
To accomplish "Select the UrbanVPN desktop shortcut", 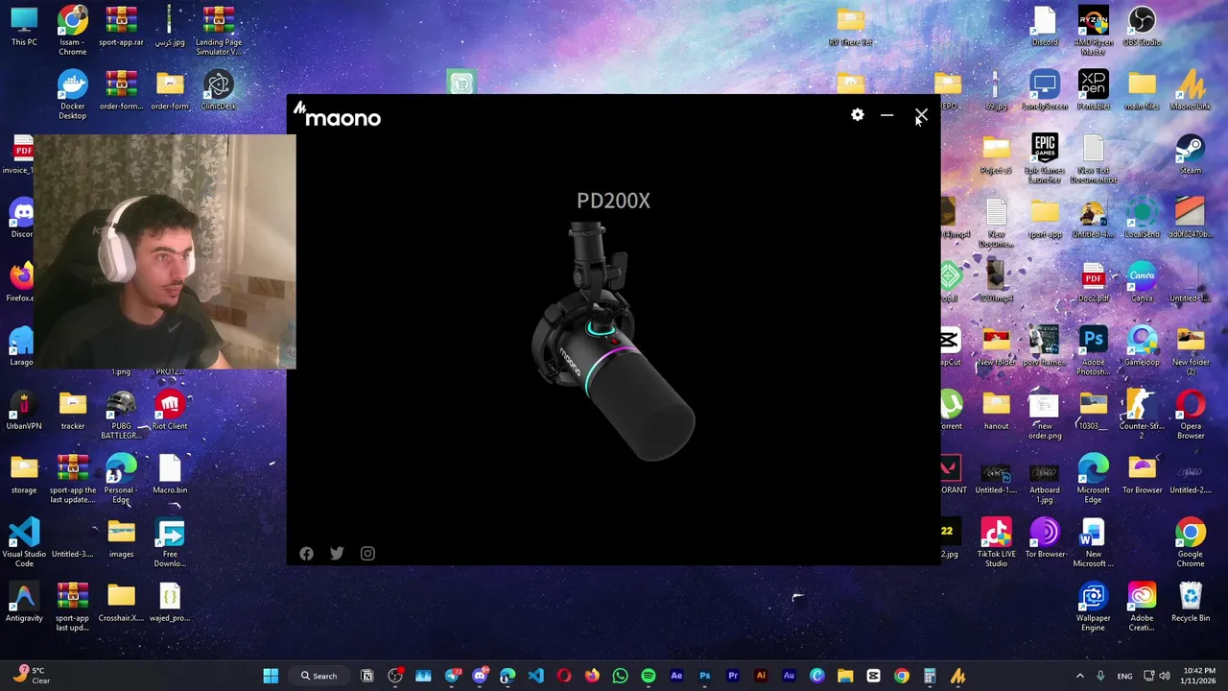I will click(x=24, y=411).
